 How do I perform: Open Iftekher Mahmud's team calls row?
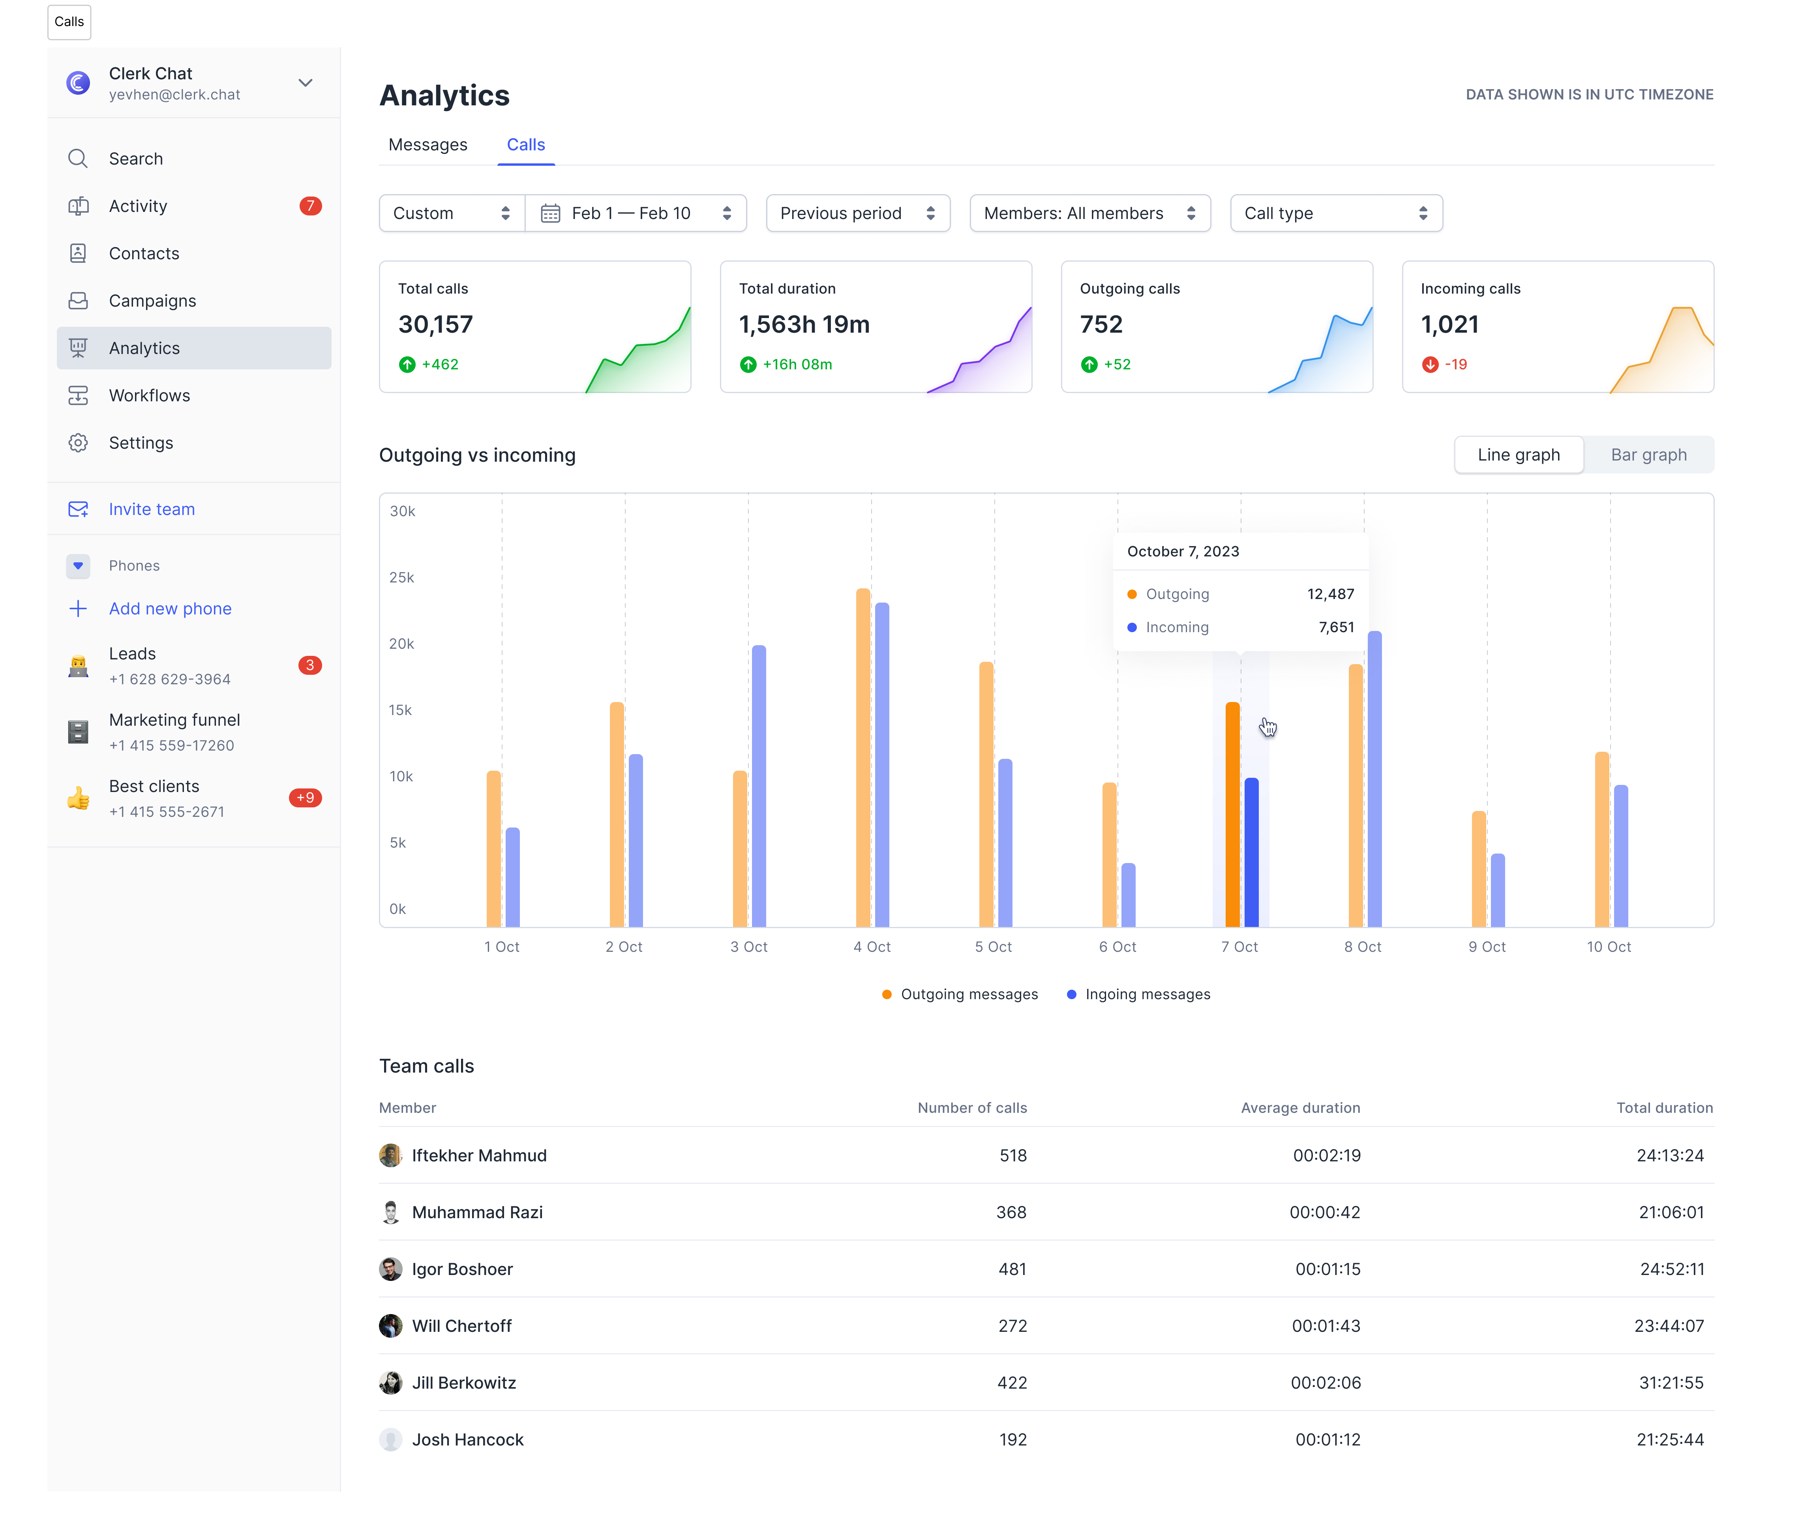tap(479, 1156)
